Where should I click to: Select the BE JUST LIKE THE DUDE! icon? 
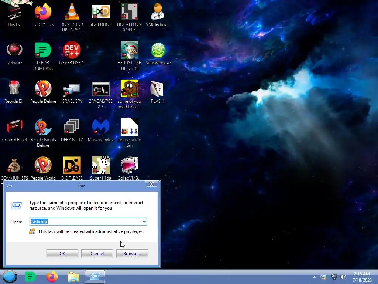point(129,55)
